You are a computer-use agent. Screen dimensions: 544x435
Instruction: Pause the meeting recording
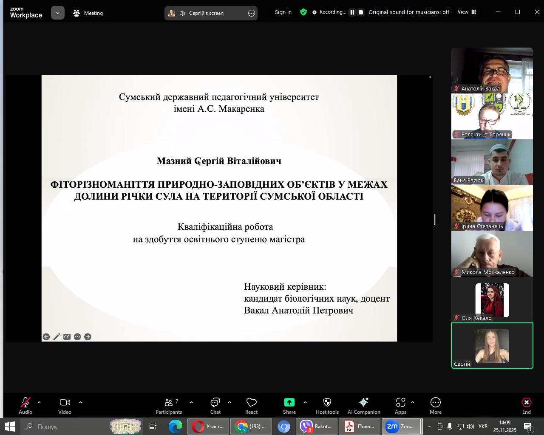352,12
